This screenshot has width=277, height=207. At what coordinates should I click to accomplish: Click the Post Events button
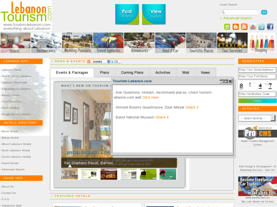(x=127, y=14)
